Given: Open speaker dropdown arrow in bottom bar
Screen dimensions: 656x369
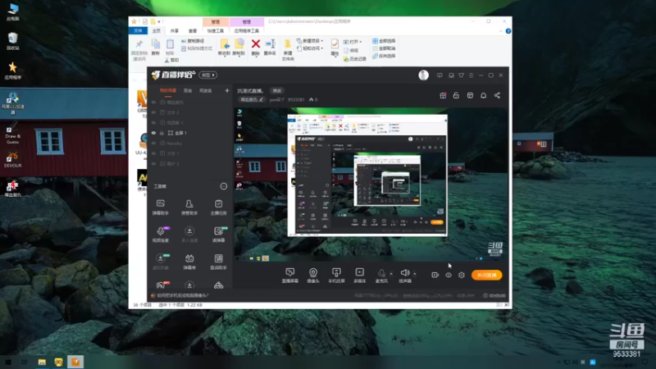Looking at the screenshot, I should click(x=415, y=274).
